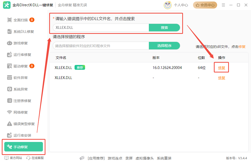Open 系统重装 recommended app
Image resolution: width=251 pixels, height=163 pixels.
coord(164,158)
